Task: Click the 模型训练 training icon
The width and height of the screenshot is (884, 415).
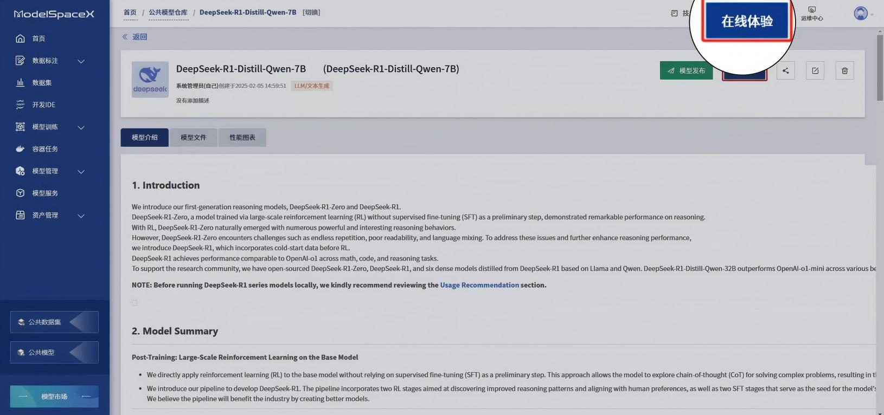Action: 20,127
